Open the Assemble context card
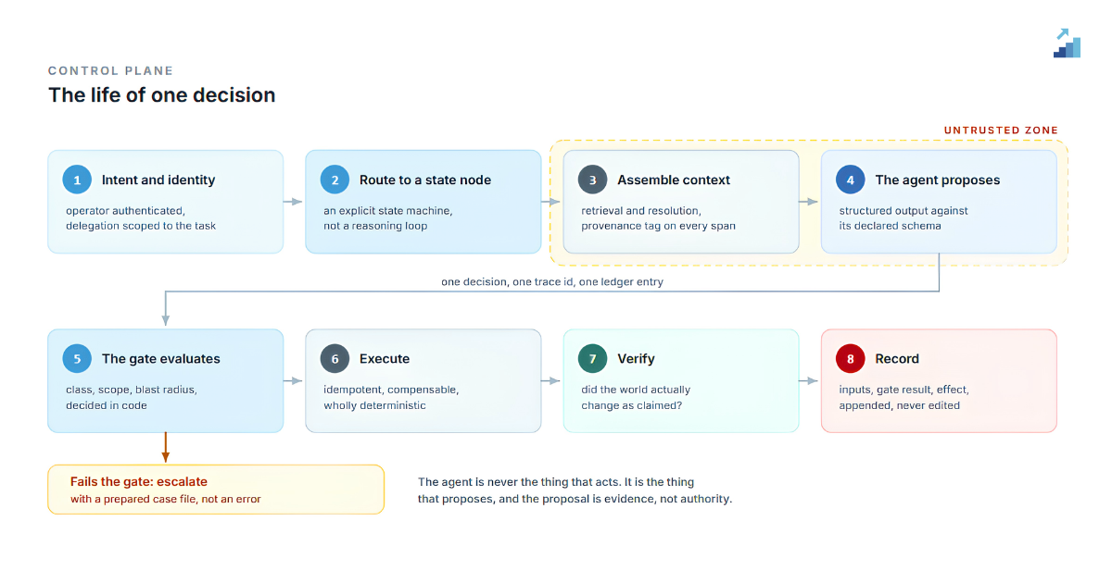Image resolution: width=1112 pixels, height=583 pixels. tap(681, 202)
